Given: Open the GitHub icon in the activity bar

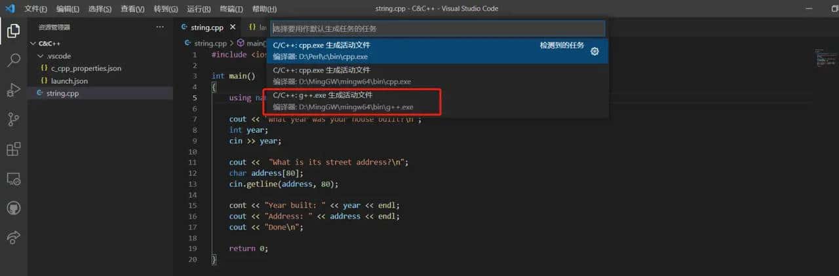Looking at the screenshot, I should [13, 208].
